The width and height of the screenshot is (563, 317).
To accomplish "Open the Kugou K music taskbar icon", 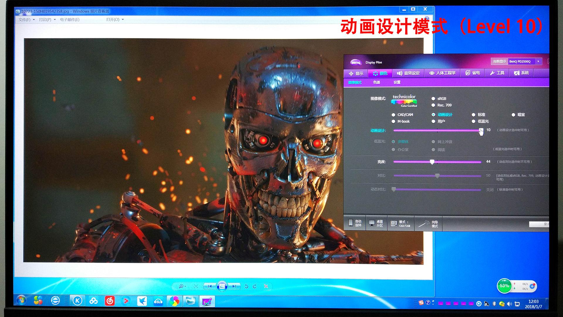I will 77,301.
